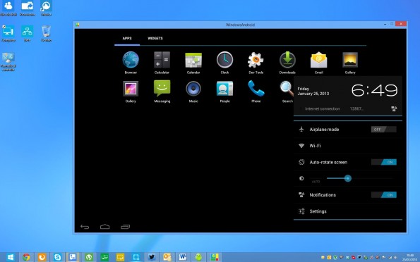The image size is (420, 262).
Task: Disable the Notifications switch
Action: pos(383,195)
